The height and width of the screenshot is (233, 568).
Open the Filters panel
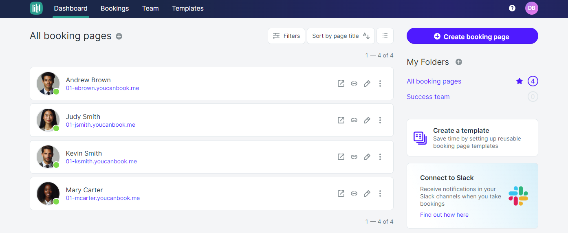pyautogui.click(x=286, y=36)
